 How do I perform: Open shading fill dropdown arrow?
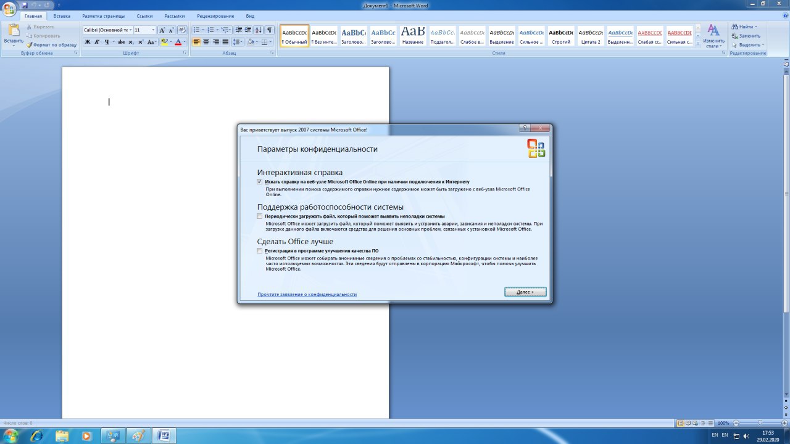[x=257, y=42]
